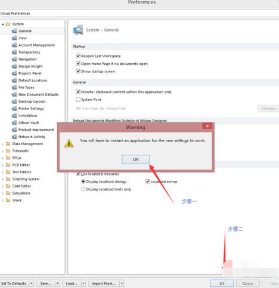Open the Set To Defaults dropdown arrow
Screen dimensions: 279x288
coord(32,283)
